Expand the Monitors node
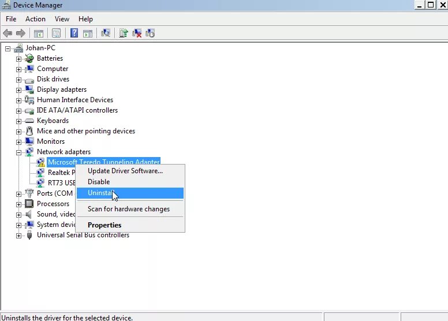Screen dimensions: 448x321 coord(18,142)
